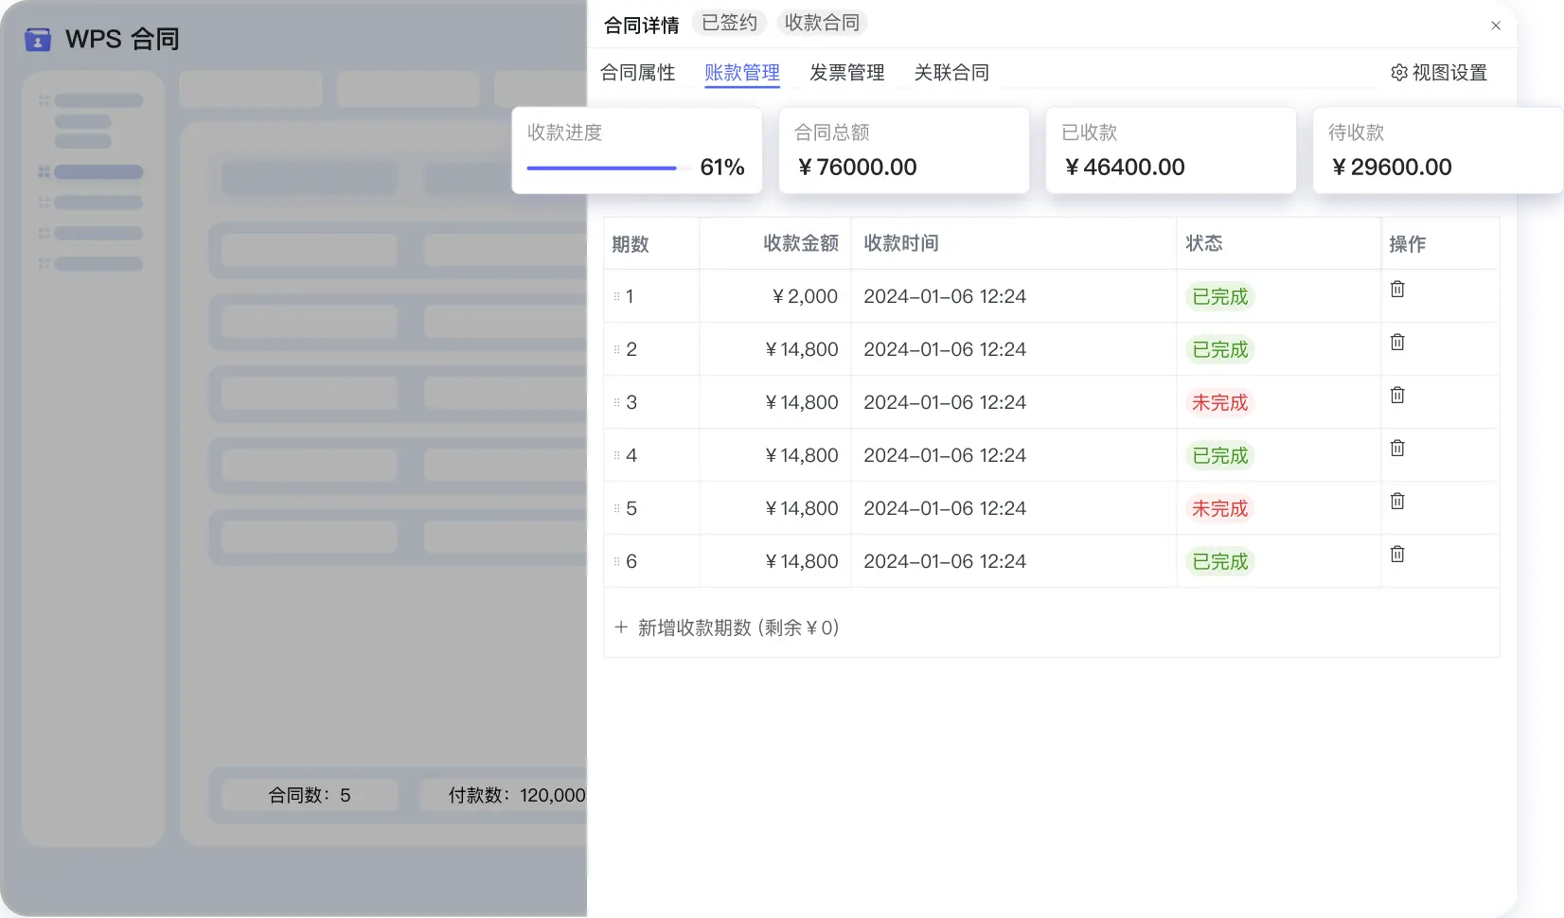Click the 已签约 status tag
1564x918 pixels.
point(729,23)
